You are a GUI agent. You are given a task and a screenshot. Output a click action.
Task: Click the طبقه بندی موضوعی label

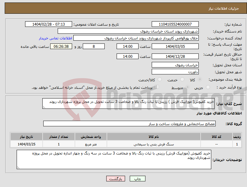(x=225, y=79)
